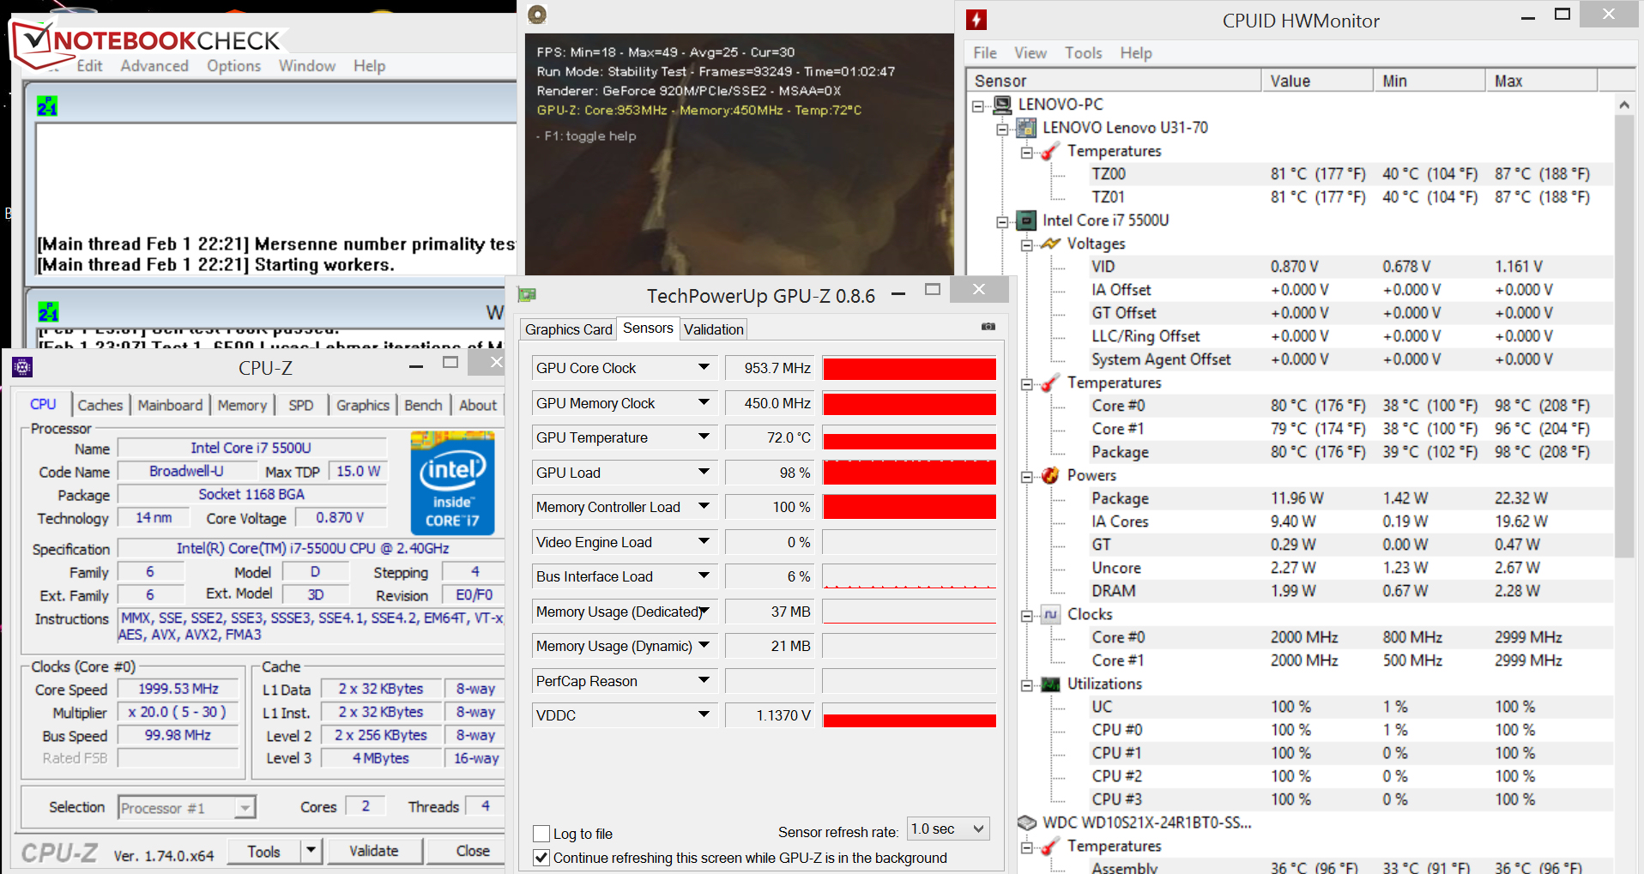Screen dimensions: 1644x874
Task: Open the HWMonitor File menu
Action: [x=985, y=53]
